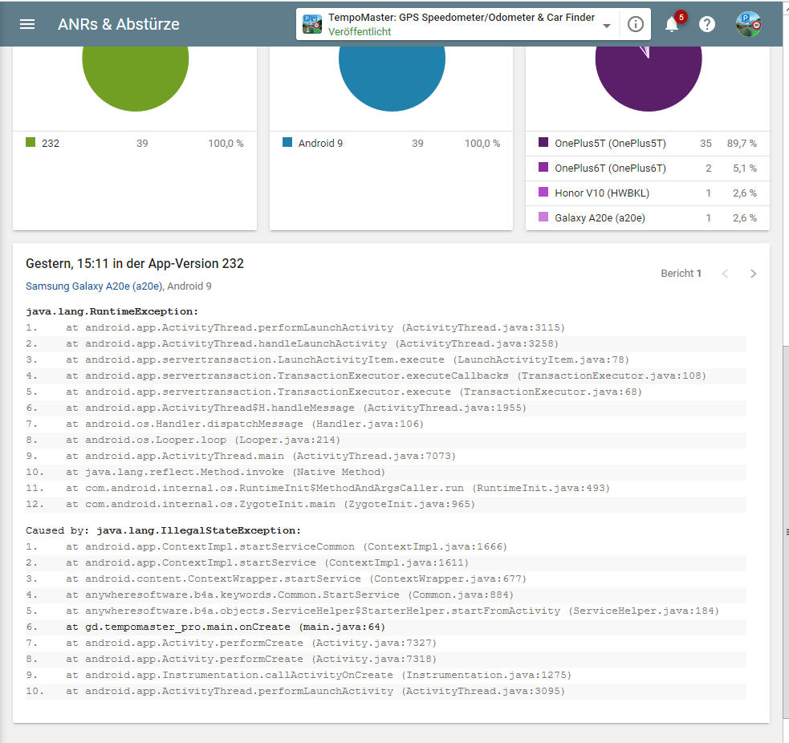Go to previous report chevron
789x743 pixels.
coord(725,274)
